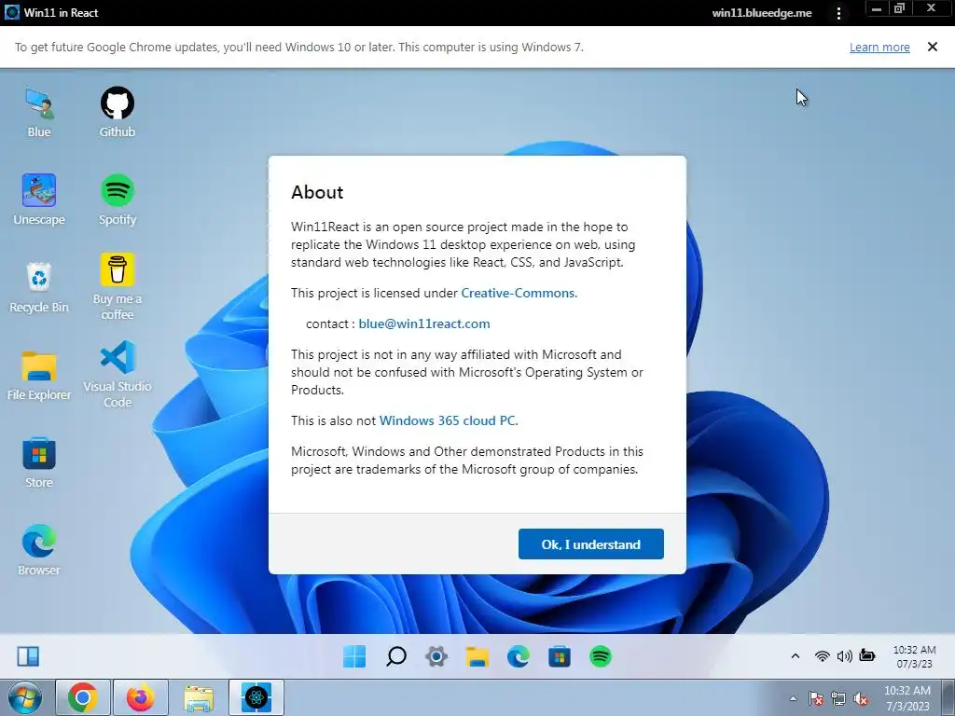Launch Edge from the Win11 taskbar

(x=519, y=656)
